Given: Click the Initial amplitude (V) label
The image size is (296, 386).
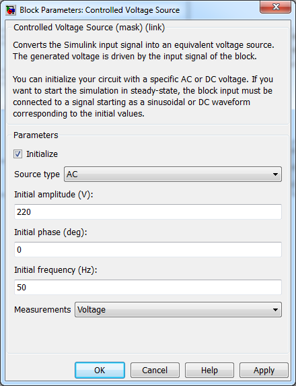Looking at the screenshot, I should pos(54,195).
